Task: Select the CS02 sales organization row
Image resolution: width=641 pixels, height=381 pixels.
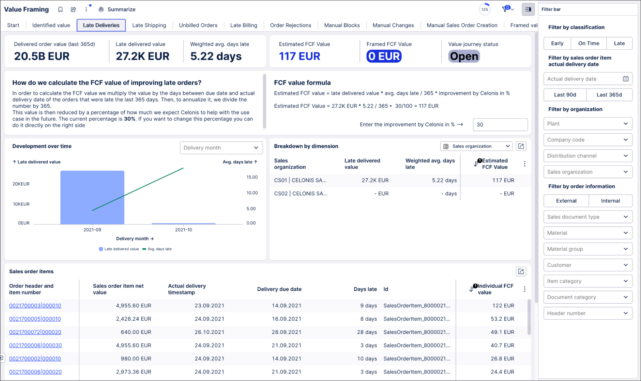Action: pos(400,194)
